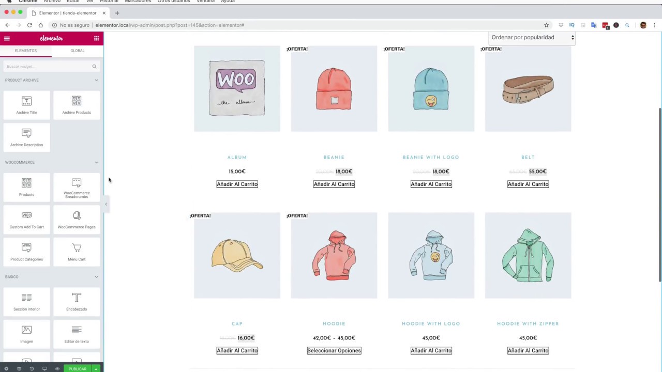Open the Ventana menu
The width and height of the screenshot is (662, 372).
tap(205, 2)
